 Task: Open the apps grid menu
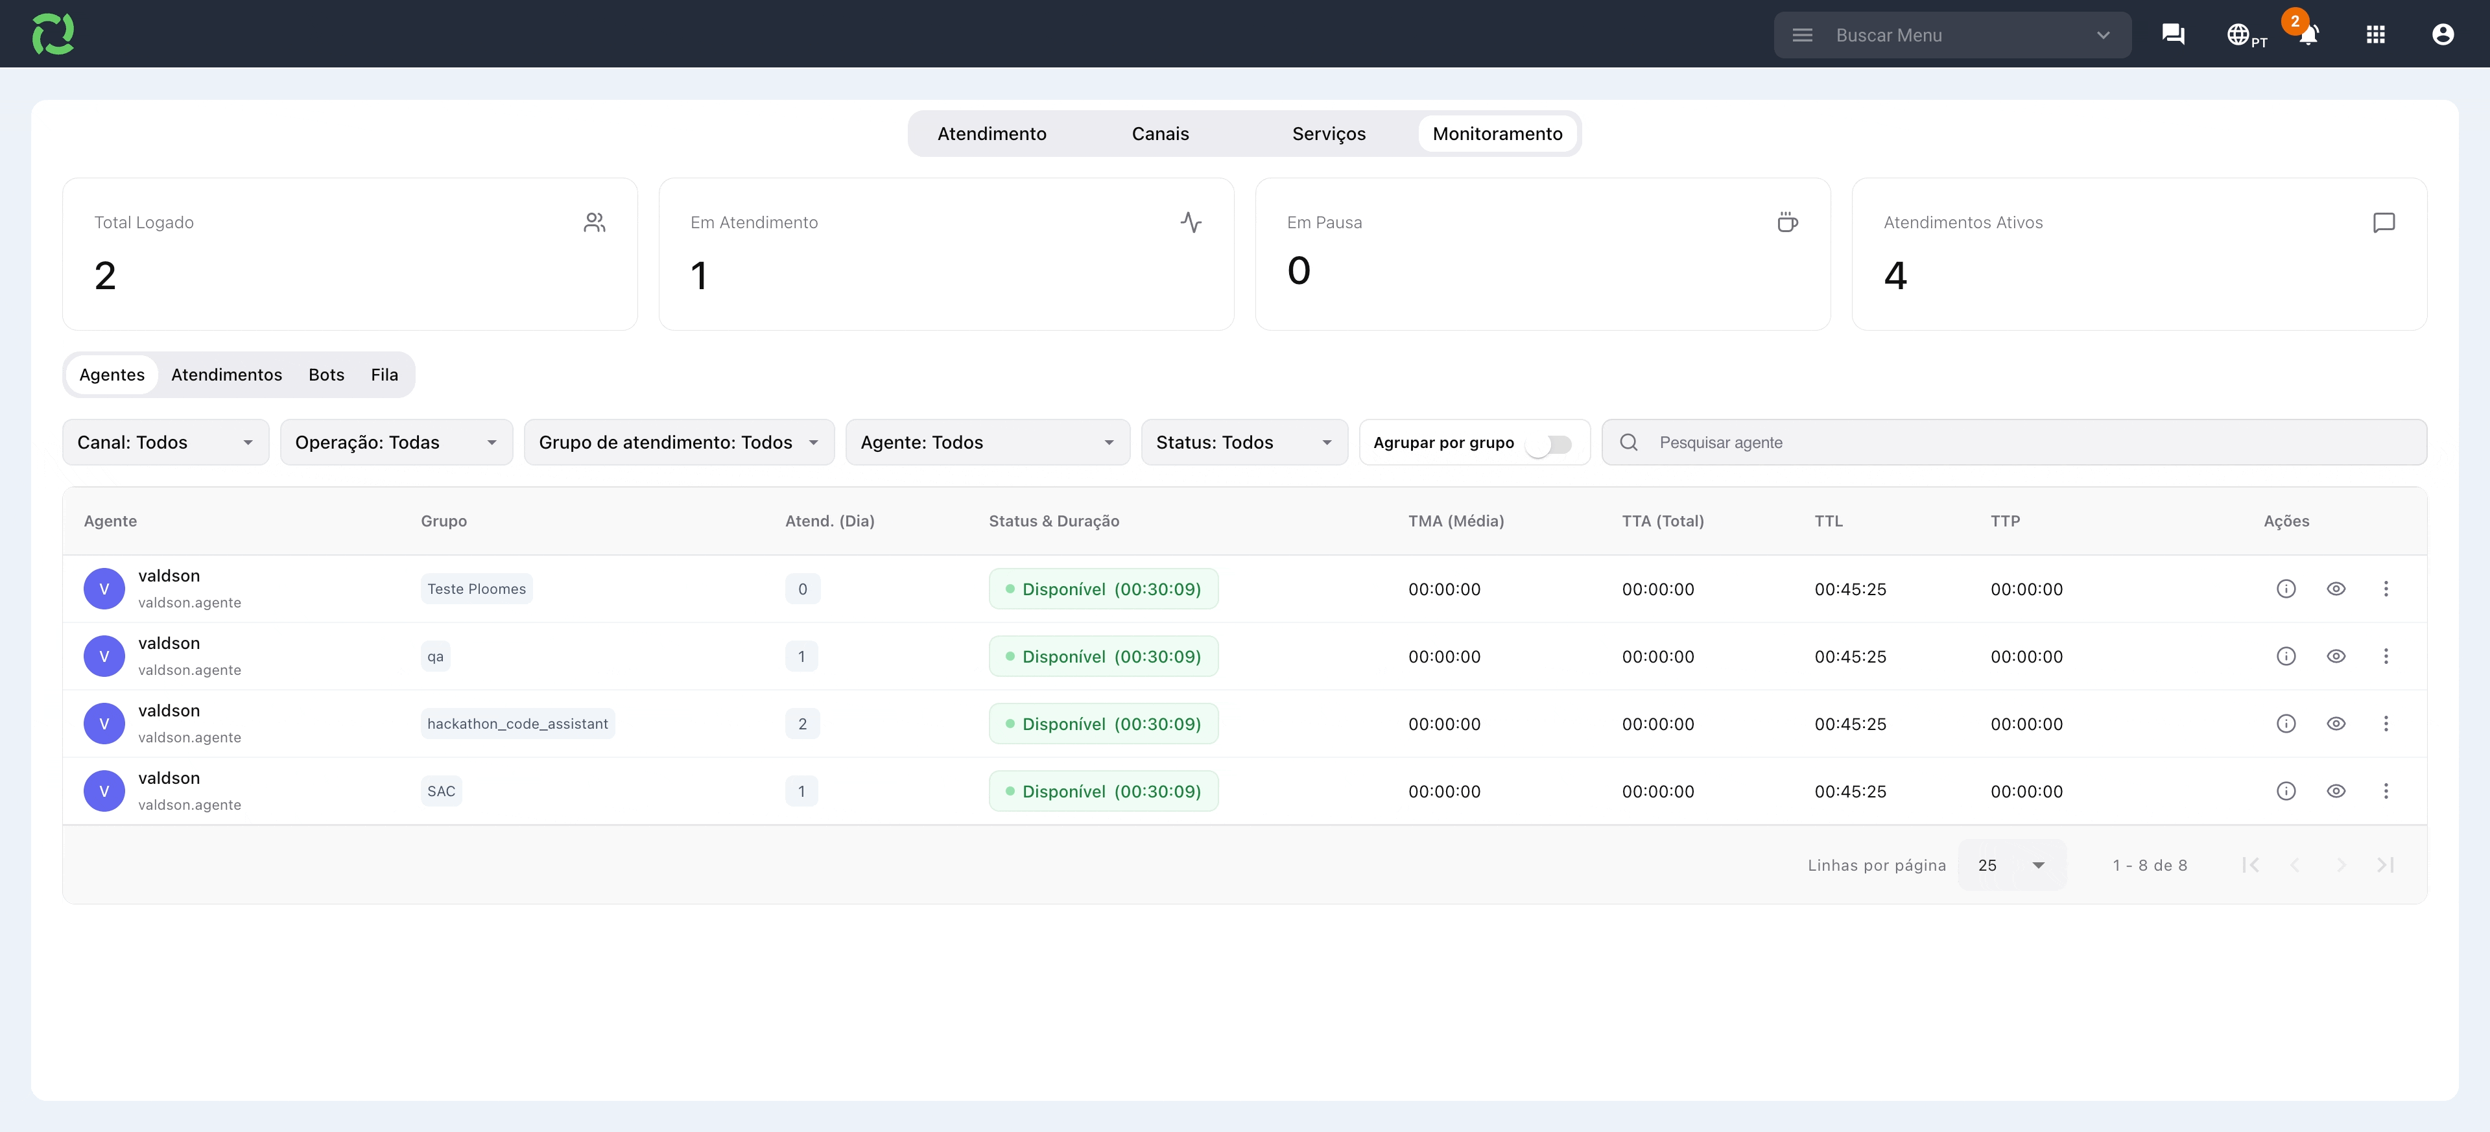[2376, 35]
